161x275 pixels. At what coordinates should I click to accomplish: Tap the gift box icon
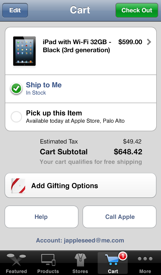click(17, 186)
